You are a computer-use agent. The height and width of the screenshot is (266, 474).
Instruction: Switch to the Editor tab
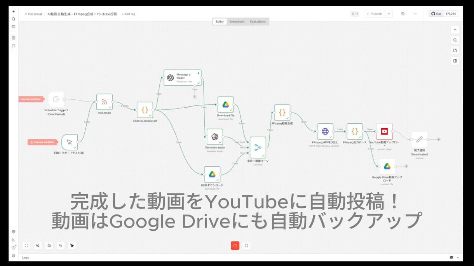[220, 22]
